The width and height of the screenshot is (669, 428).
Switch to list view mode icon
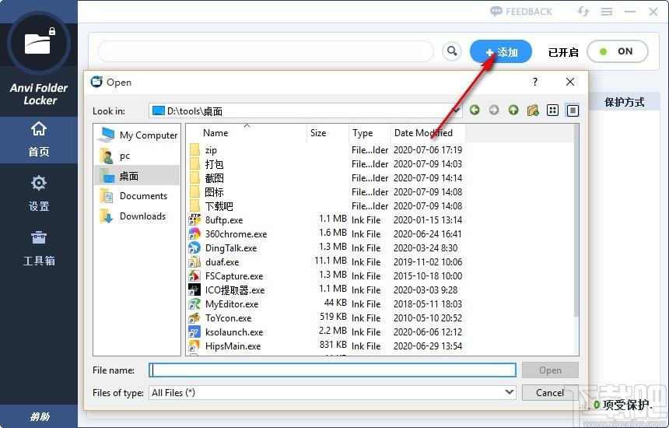point(552,110)
